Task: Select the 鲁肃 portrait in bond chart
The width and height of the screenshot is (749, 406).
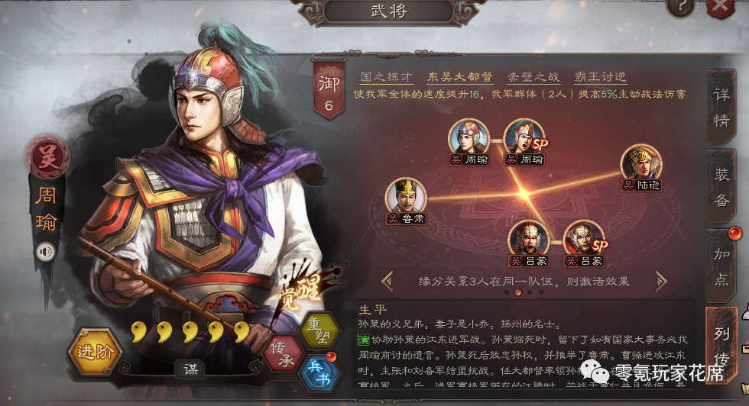Action: [406, 201]
